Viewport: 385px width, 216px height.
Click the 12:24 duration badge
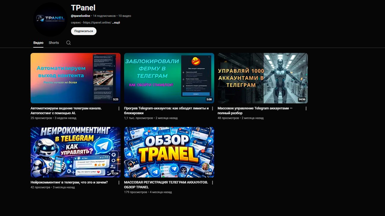coord(115,173)
